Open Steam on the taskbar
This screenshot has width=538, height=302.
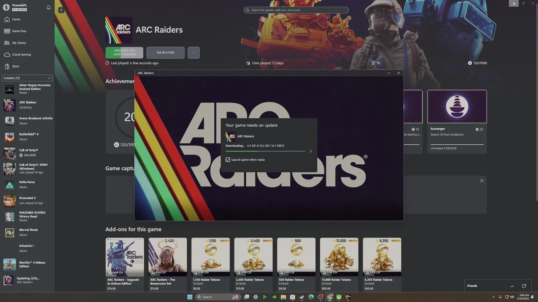[x=302, y=297]
